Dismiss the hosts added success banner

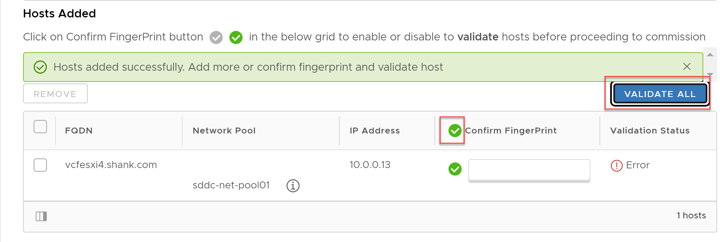[687, 67]
